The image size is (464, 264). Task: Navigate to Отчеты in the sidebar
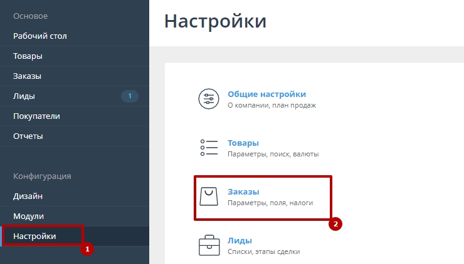(x=28, y=136)
